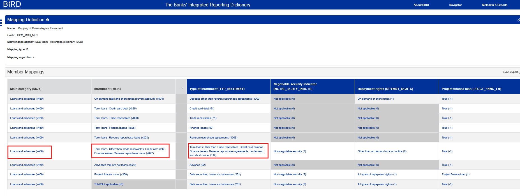
Task: Open Other than on demand or short notice (2)
Action: (x=382, y=151)
